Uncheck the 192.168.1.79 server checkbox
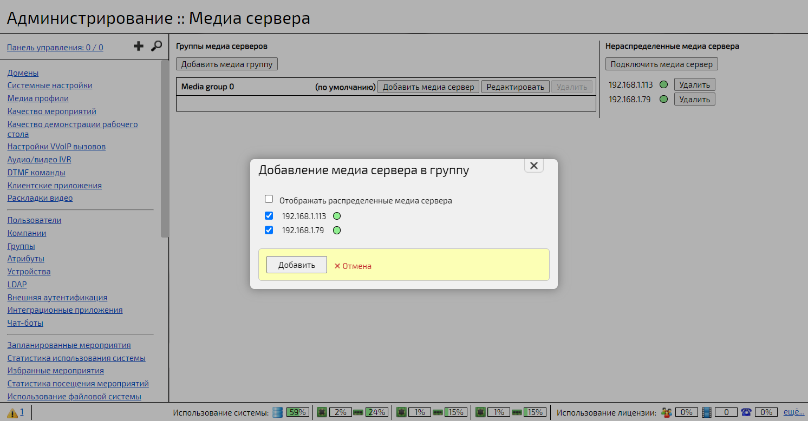The image size is (808, 421). (x=269, y=230)
